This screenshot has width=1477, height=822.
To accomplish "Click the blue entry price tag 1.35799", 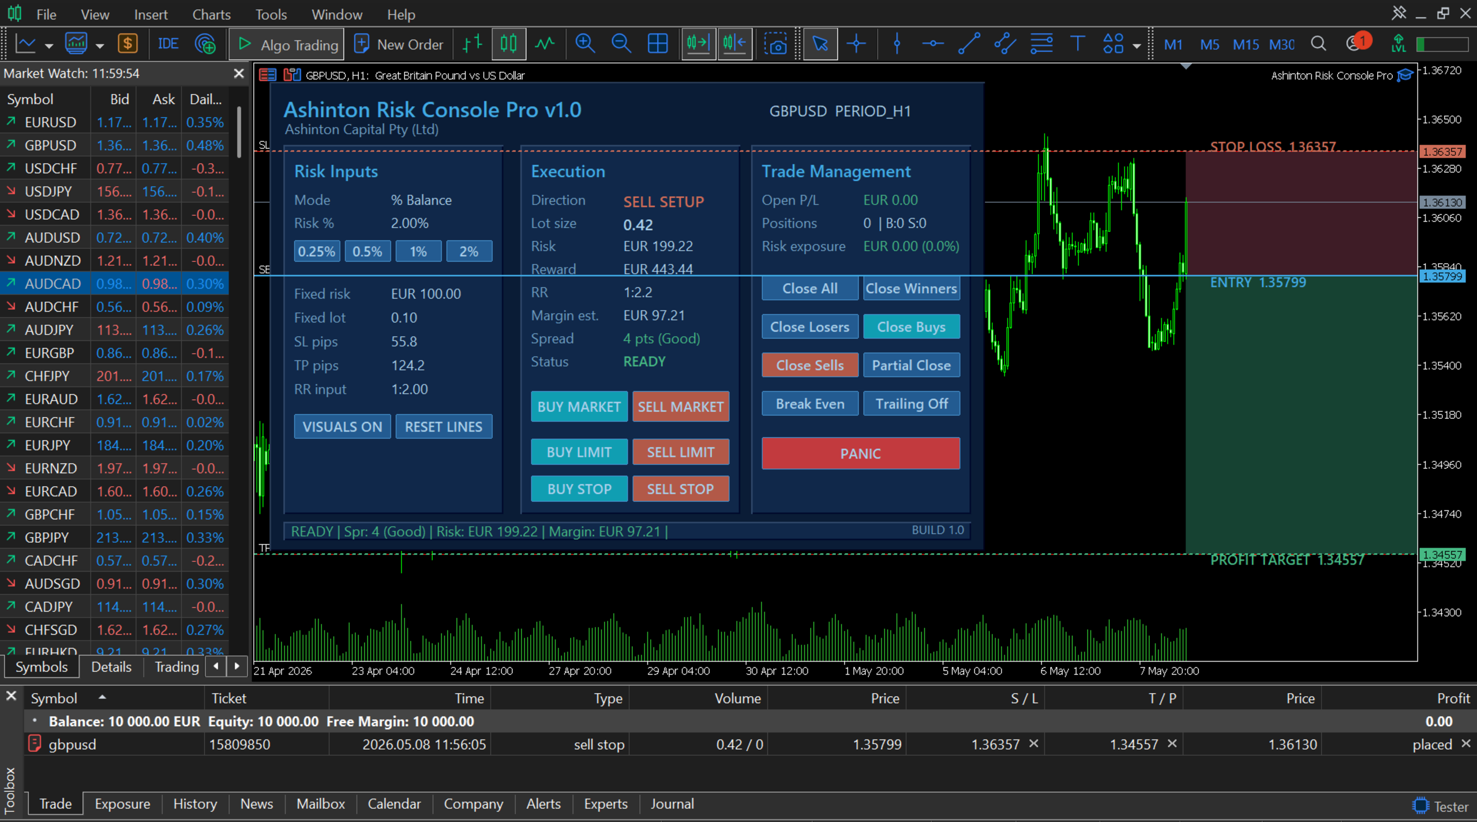I will (x=1442, y=276).
